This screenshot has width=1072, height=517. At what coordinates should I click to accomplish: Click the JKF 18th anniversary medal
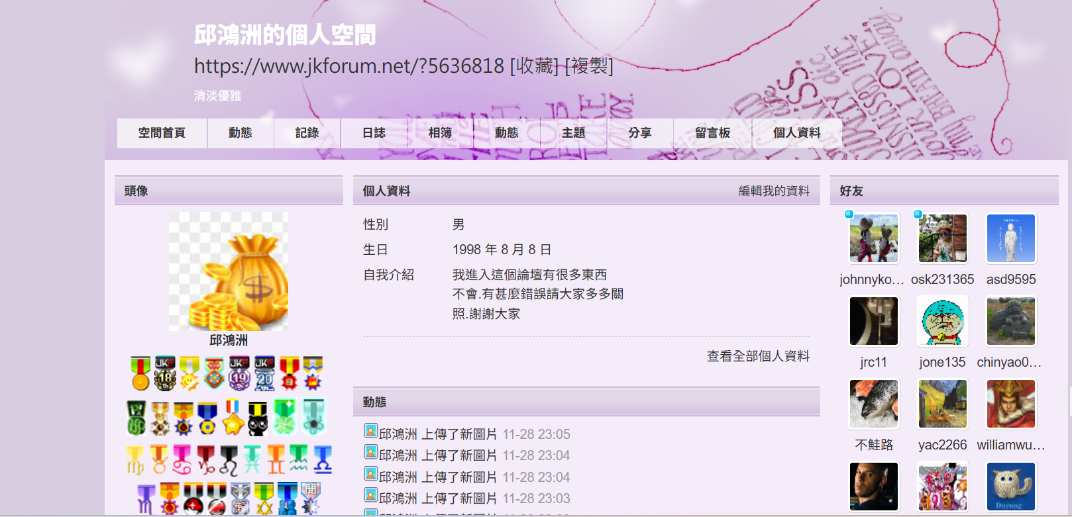click(165, 373)
